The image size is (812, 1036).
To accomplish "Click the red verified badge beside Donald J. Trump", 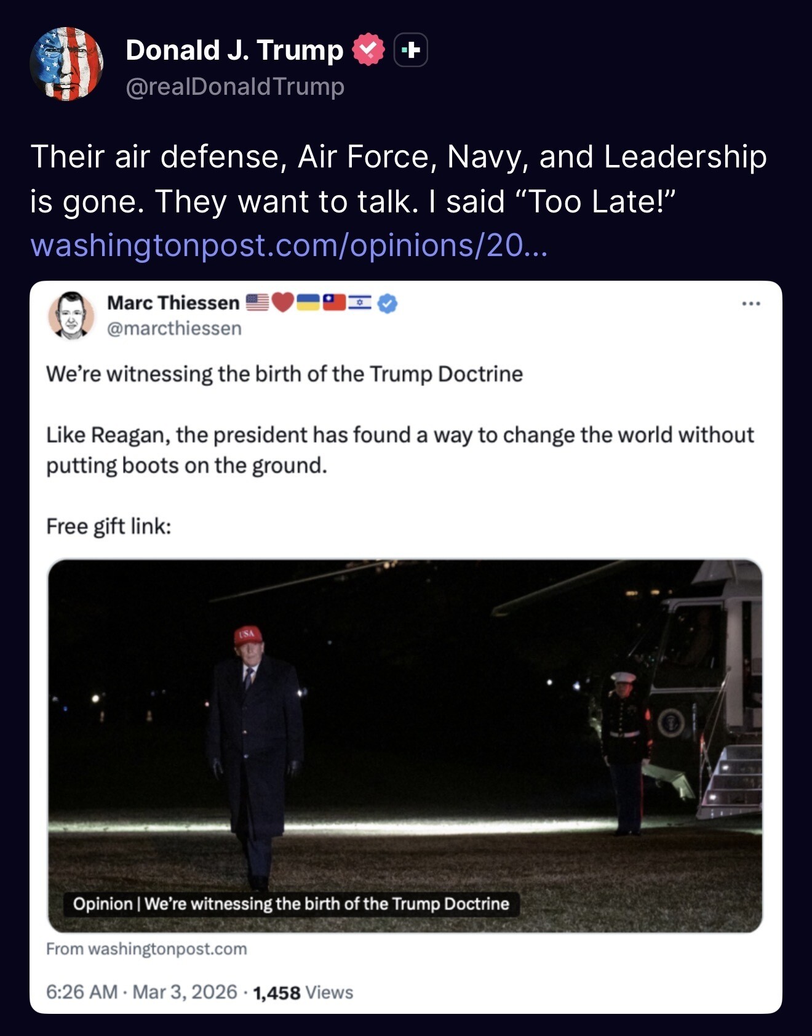I will click(x=368, y=50).
